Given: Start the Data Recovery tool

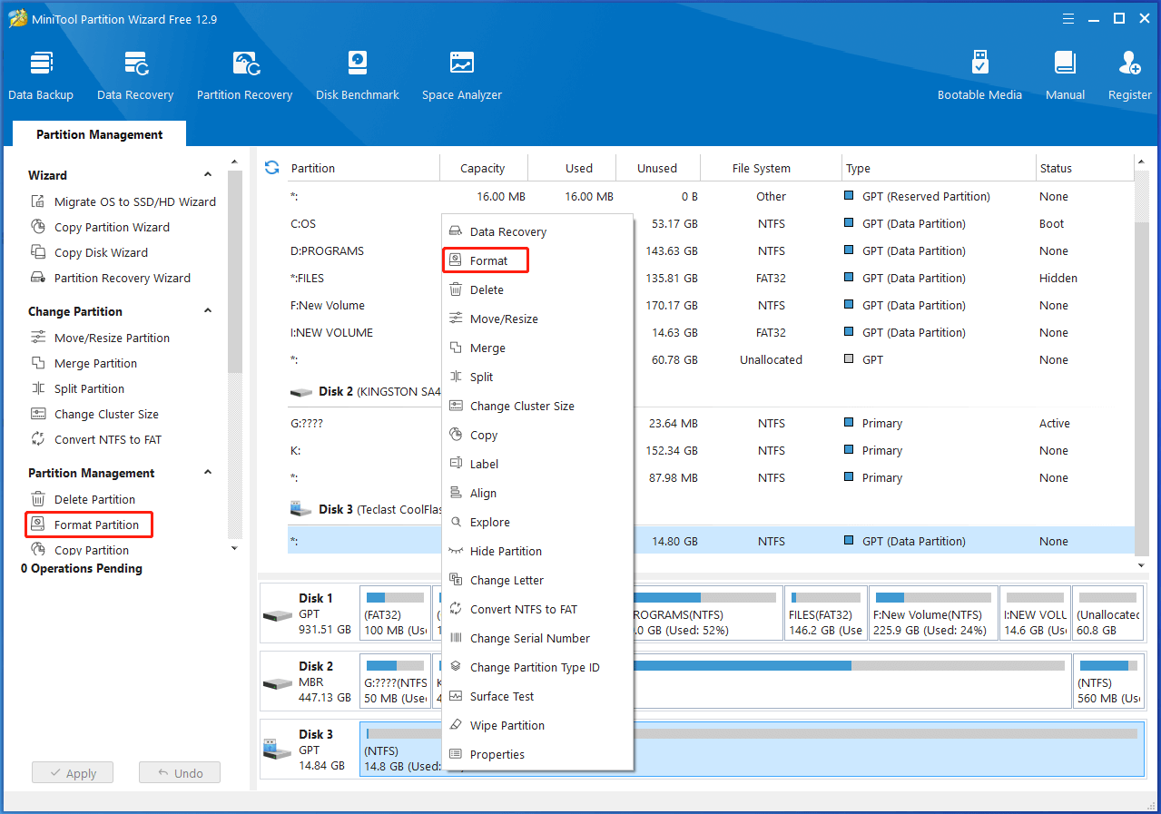Looking at the screenshot, I should point(134,73).
